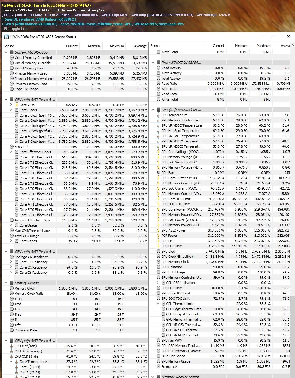
Task: Click the CPU (Tctl/Tdie) thermometer icon
Action: 12,346
